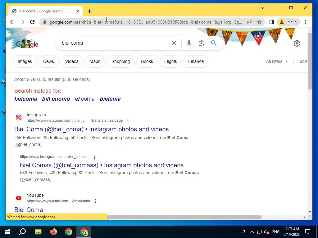318x238 pixels.
Task: Launch Firefox from taskbar
Action: click(x=53, y=232)
